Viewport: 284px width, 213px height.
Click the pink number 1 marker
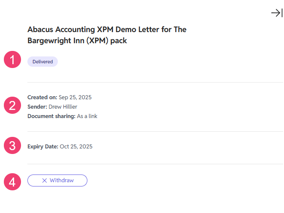[12, 60]
